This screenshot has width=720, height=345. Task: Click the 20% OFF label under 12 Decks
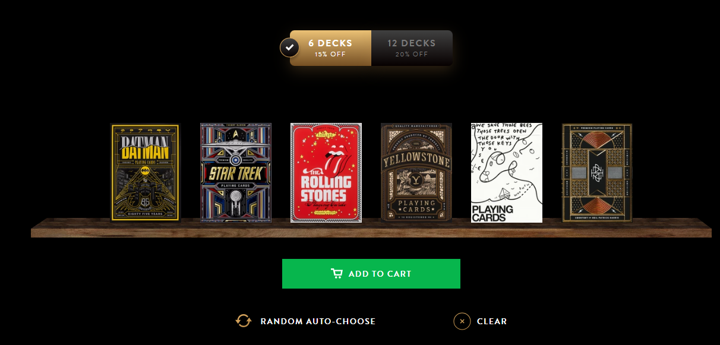[412, 54]
